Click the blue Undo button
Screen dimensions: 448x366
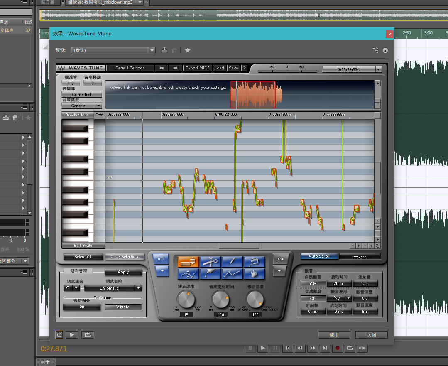point(161,259)
